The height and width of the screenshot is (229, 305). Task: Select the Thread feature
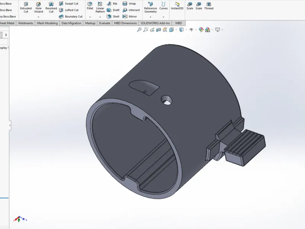[209, 6]
